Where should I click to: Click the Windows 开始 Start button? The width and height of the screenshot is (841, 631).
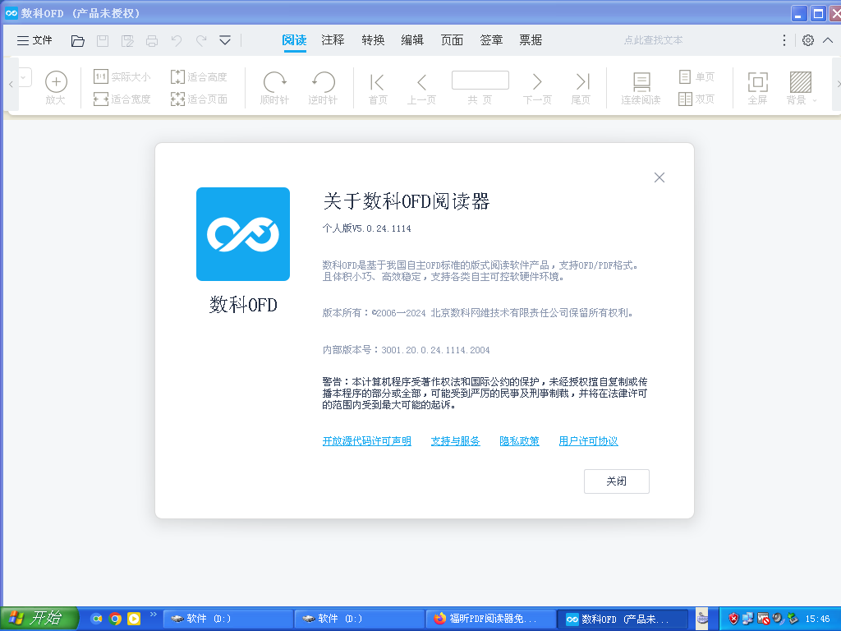click(39, 618)
